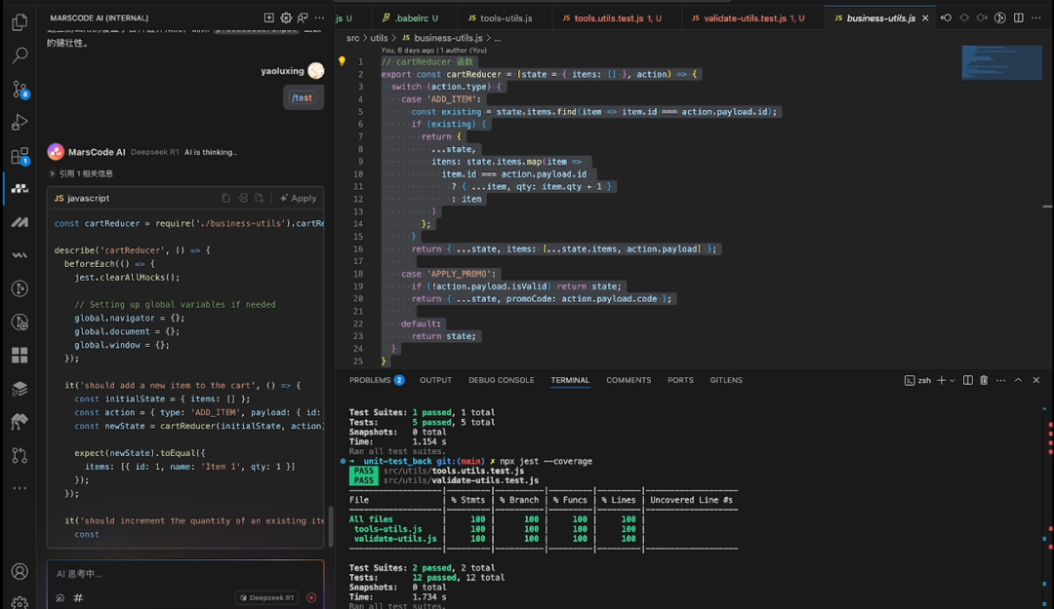Viewport: 1054px width, 609px height.
Task: Toggle maximize of the terminal panel
Action: pos(1018,380)
